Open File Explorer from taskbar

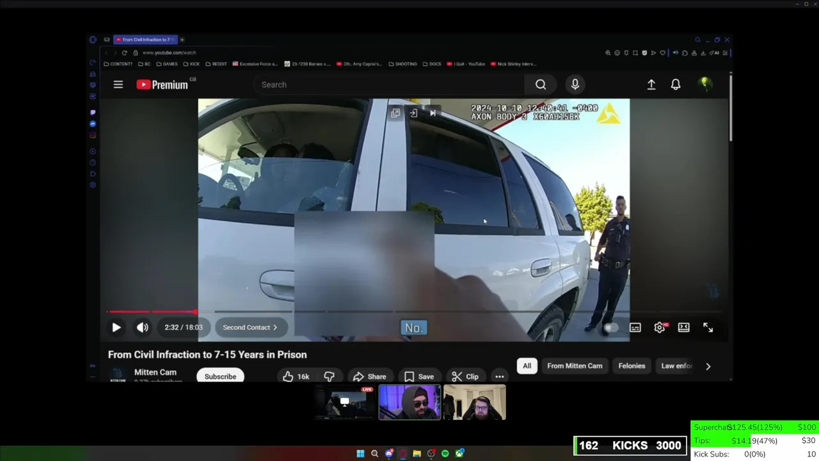417,453
